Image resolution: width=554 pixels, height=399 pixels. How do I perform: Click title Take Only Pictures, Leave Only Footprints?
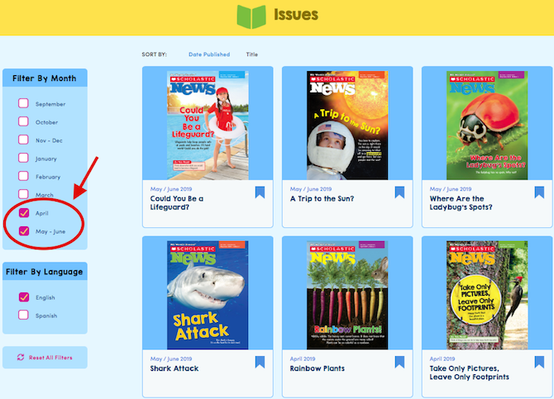point(469,373)
